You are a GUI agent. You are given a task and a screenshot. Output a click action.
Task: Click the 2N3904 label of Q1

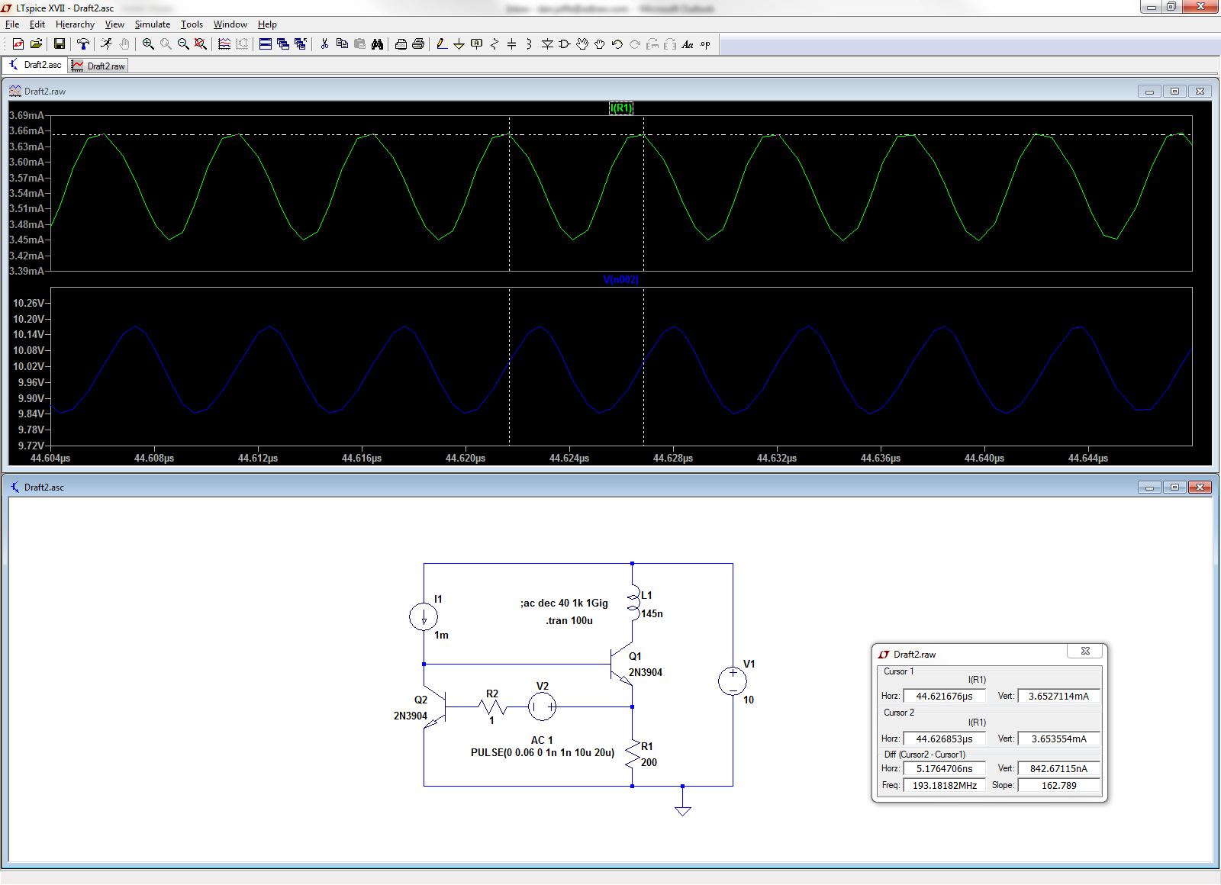646,672
